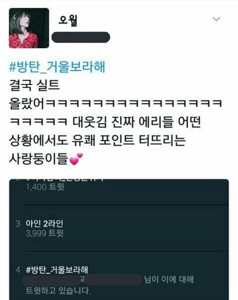Image resolution: width=238 pixels, height=300 pixels.
Task: Click the display name 오월
Action: tap(67, 20)
